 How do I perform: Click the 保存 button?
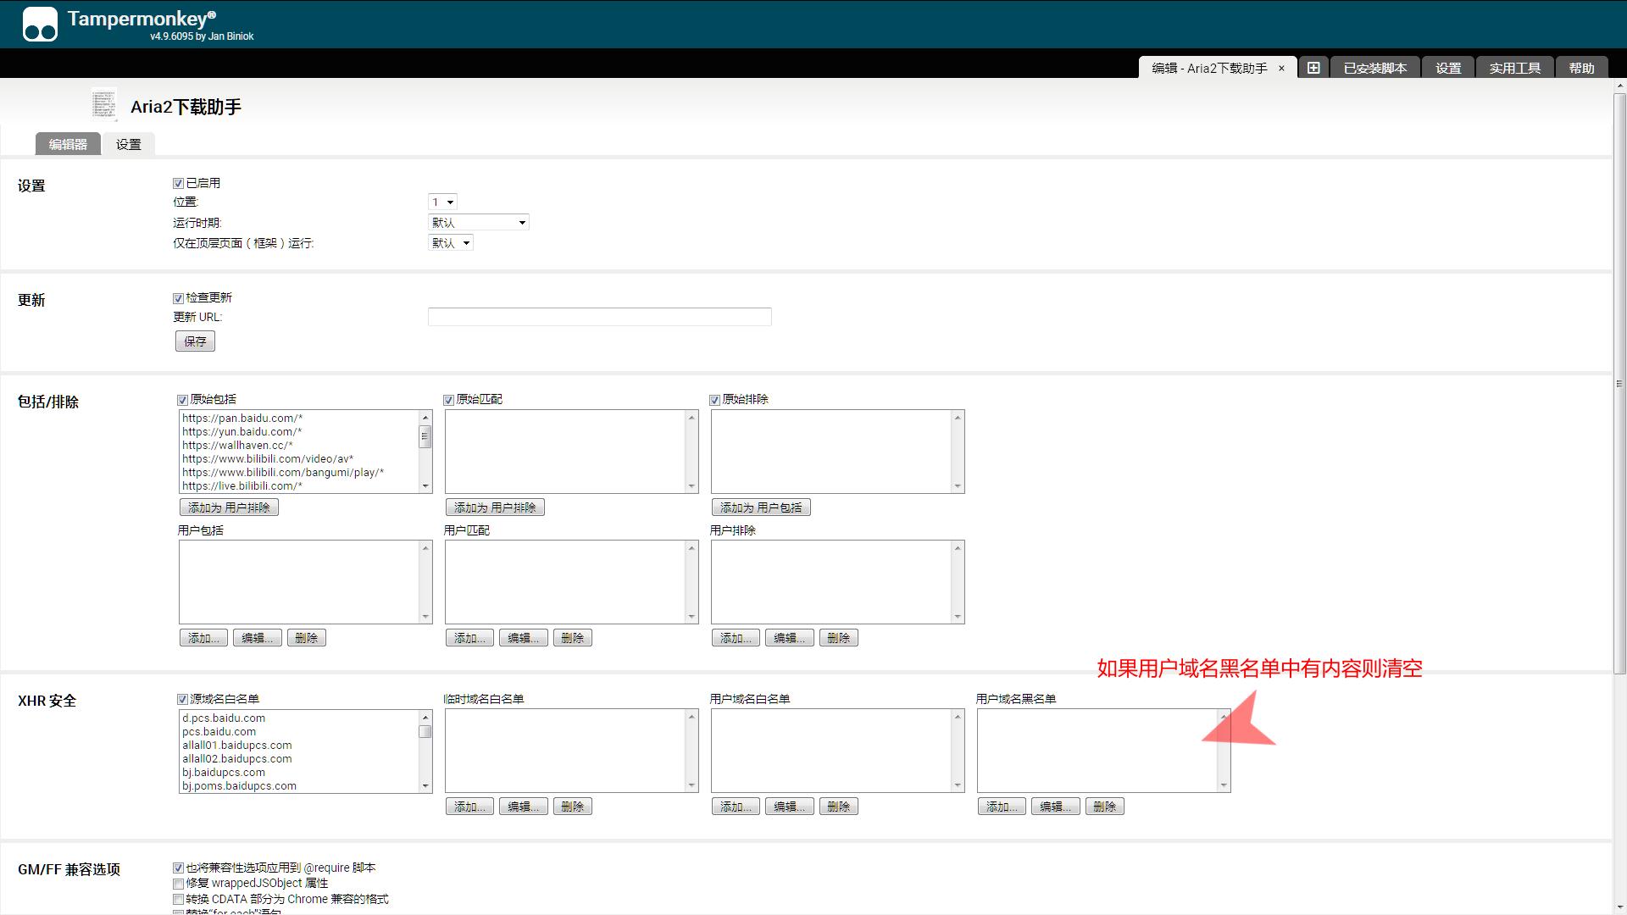(x=195, y=341)
